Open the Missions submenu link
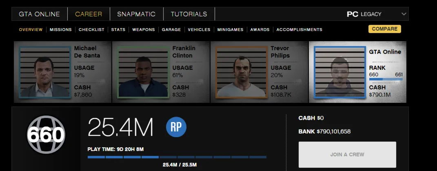Viewport: 437px width, 171px height. coord(61,29)
